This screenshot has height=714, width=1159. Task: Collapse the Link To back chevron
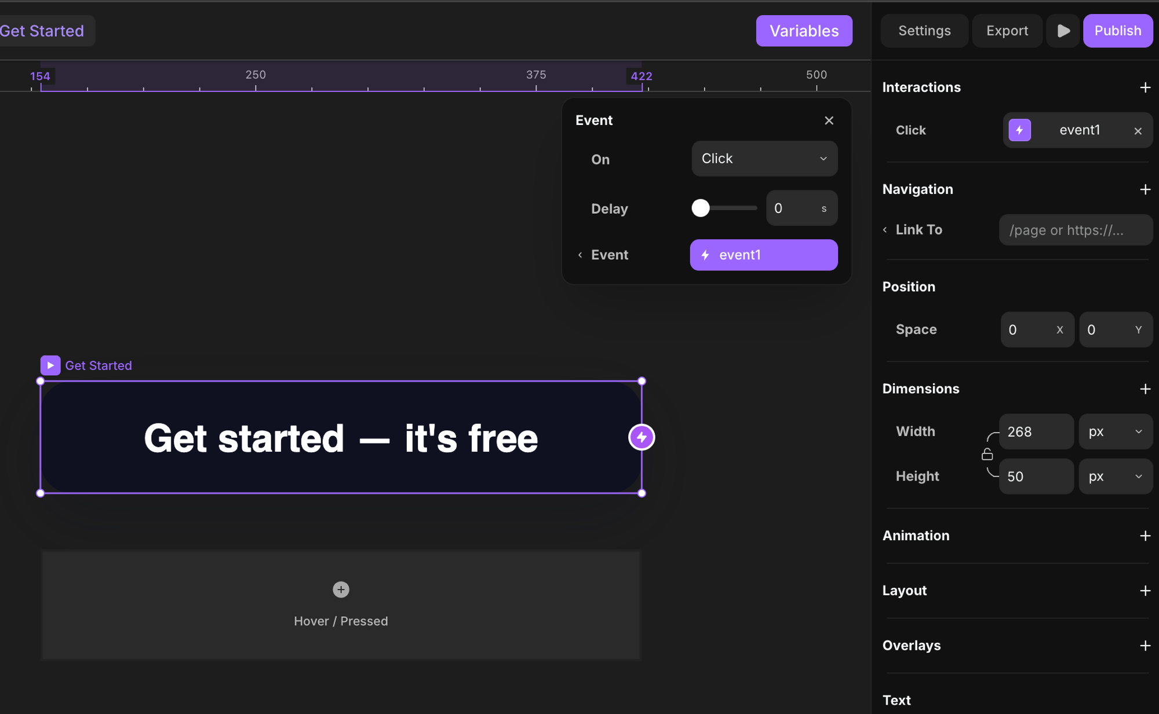(x=885, y=230)
